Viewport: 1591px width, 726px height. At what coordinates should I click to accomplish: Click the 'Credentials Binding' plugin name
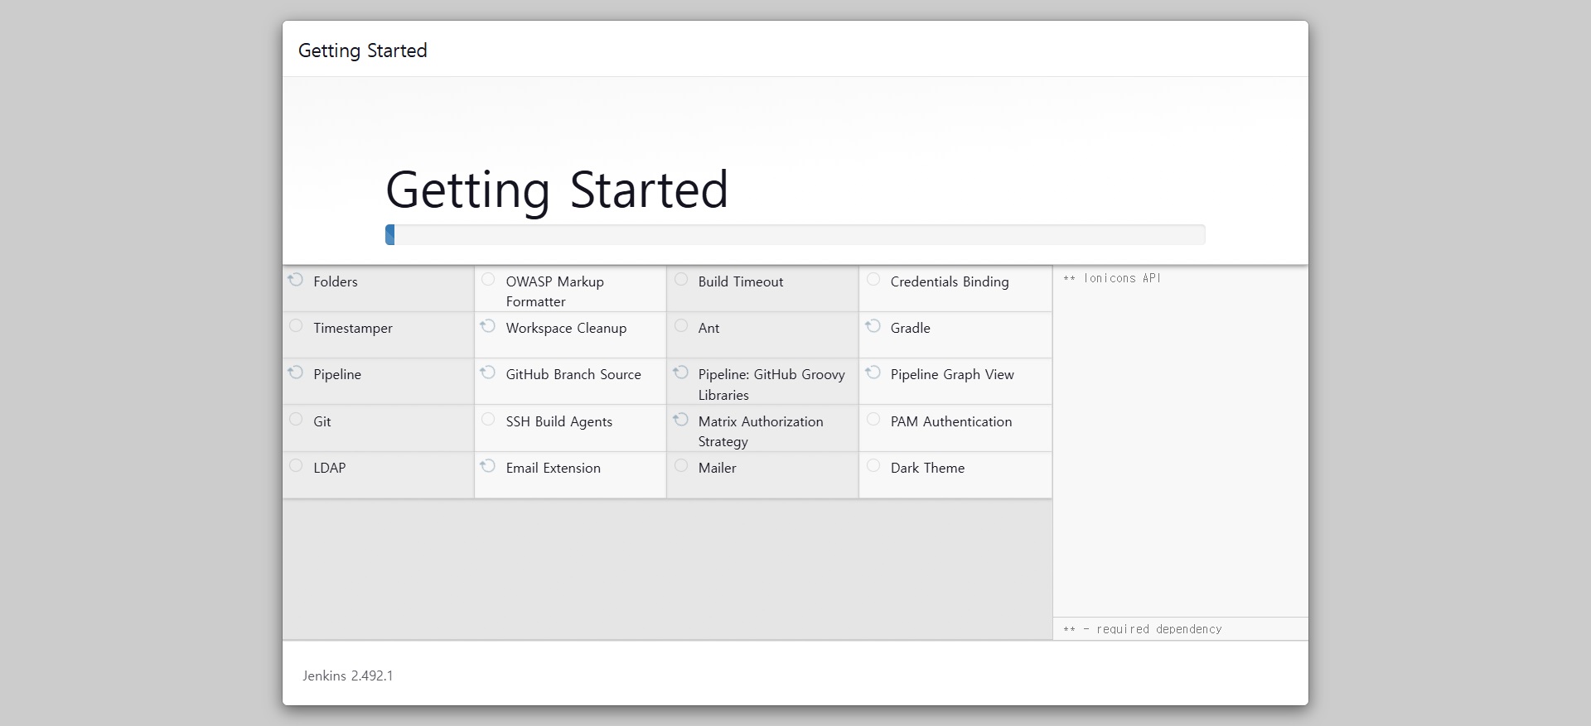pos(950,281)
